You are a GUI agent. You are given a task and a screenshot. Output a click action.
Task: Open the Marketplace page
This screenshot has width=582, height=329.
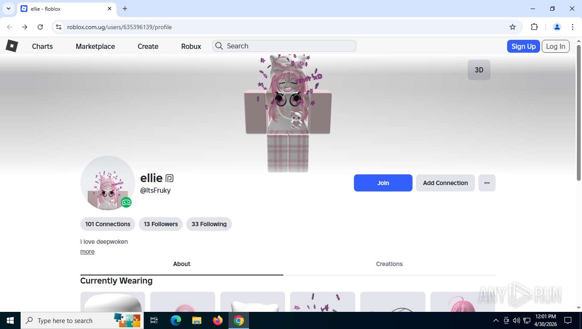point(95,46)
